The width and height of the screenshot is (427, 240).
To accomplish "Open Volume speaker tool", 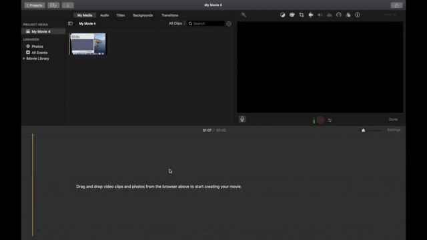I will pyautogui.click(x=320, y=15).
